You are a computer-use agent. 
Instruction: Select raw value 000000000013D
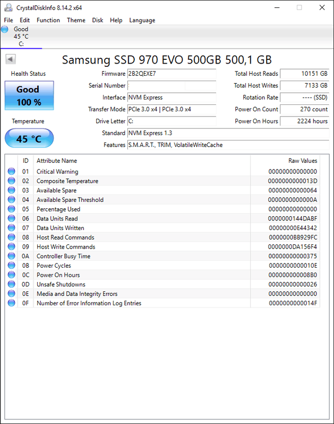(293, 181)
